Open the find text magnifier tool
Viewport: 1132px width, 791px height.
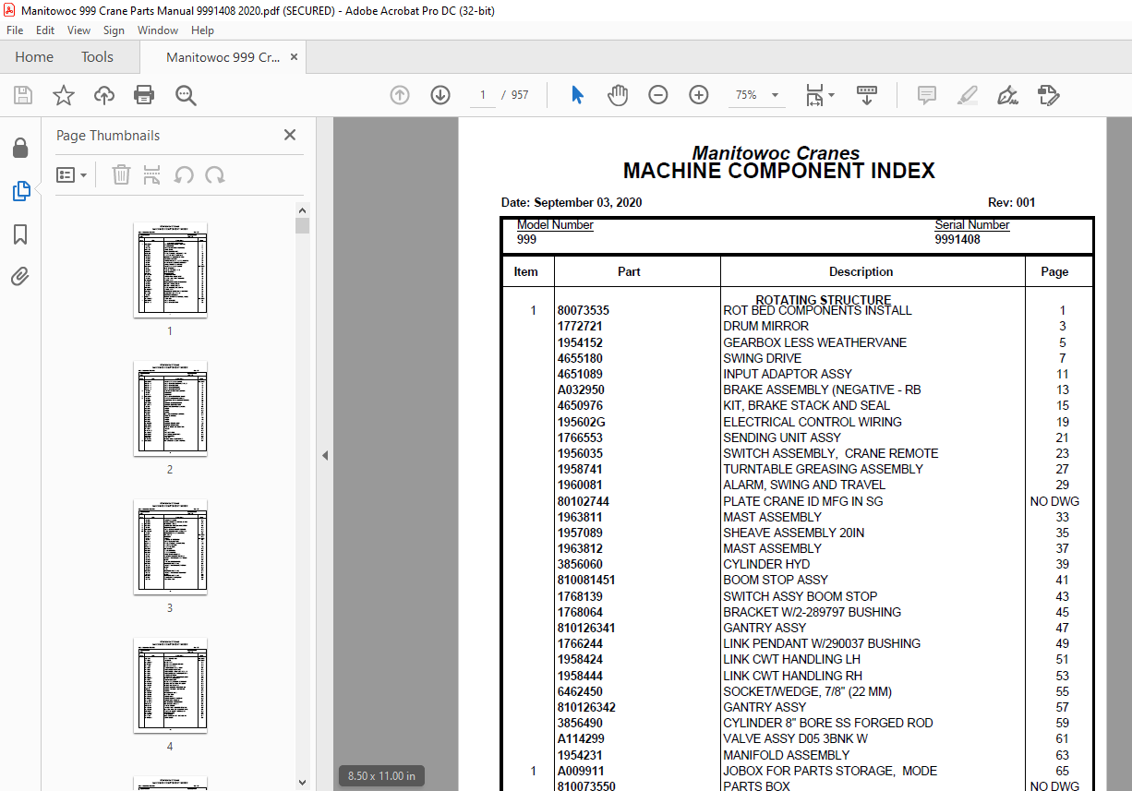pos(187,95)
